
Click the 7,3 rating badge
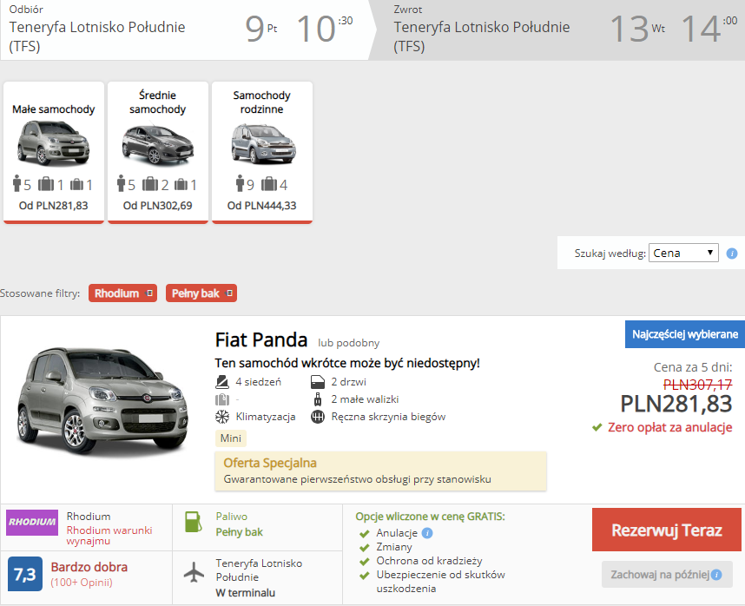[x=25, y=574]
